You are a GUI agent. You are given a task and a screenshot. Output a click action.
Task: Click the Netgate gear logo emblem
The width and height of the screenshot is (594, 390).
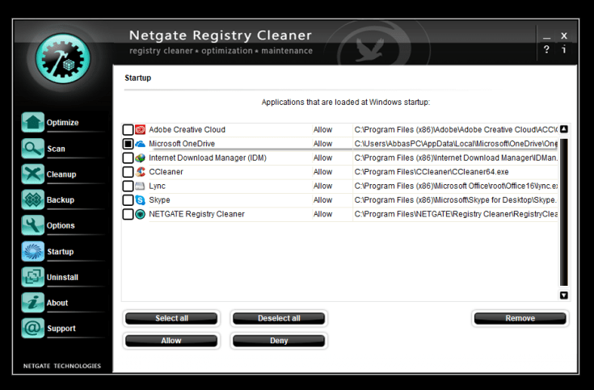click(x=63, y=58)
